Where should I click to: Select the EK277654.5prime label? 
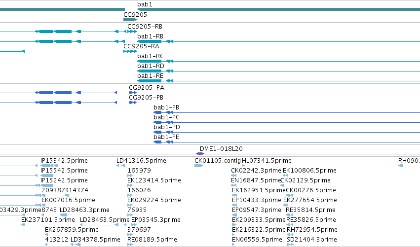(x=310, y=201)
